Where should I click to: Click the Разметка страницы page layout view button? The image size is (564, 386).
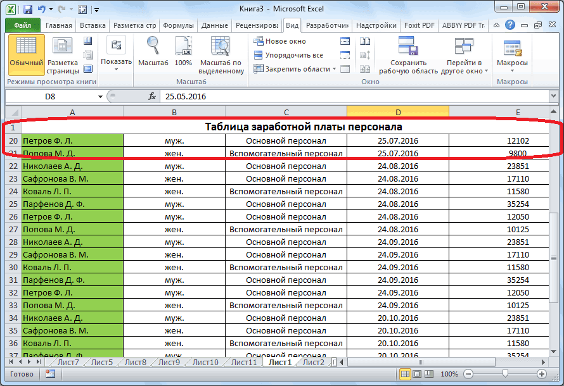pos(63,53)
